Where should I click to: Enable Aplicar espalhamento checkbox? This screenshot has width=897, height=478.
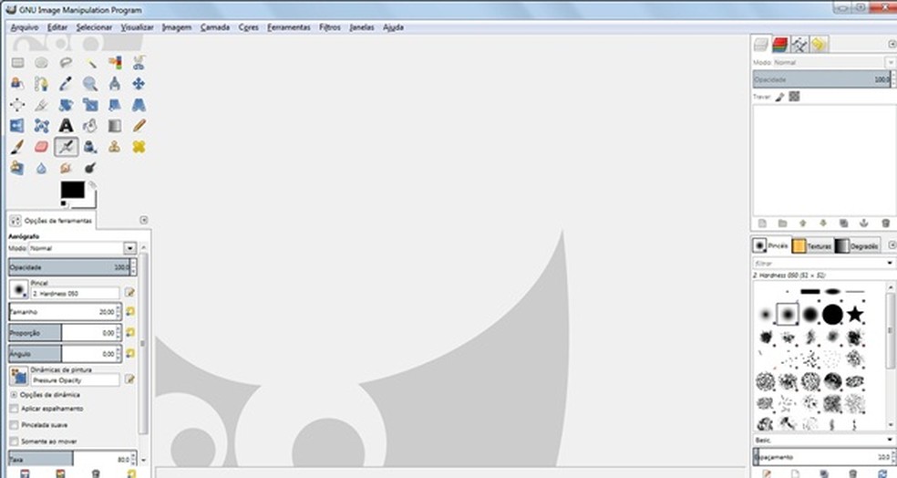pyautogui.click(x=15, y=409)
